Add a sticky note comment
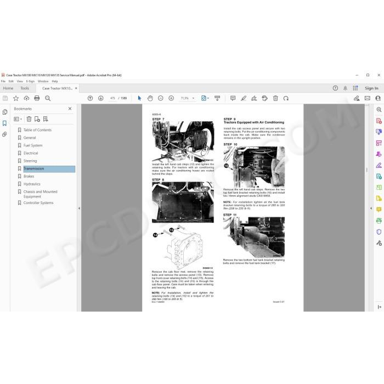384x384 pixels. (x=233, y=98)
